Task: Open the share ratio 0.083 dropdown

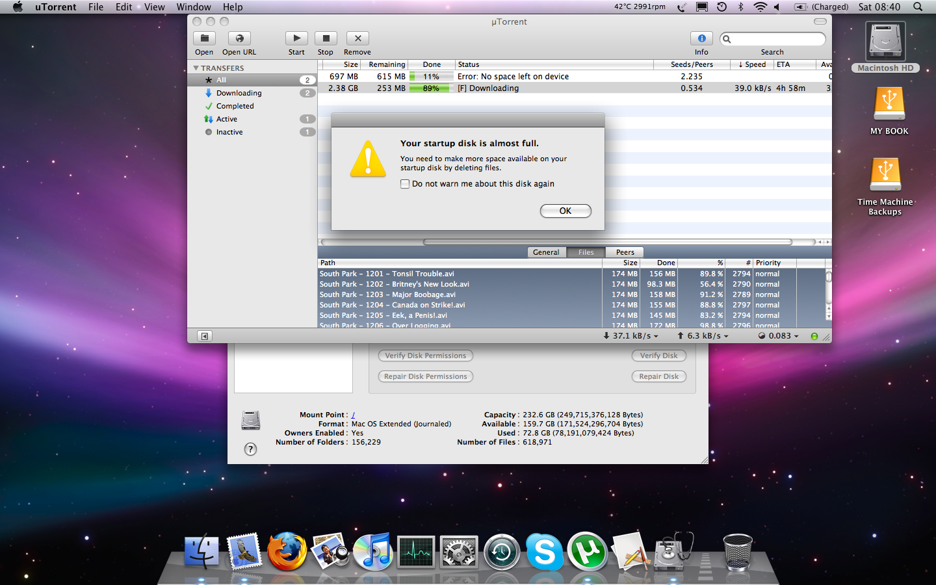Action: coord(779,336)
